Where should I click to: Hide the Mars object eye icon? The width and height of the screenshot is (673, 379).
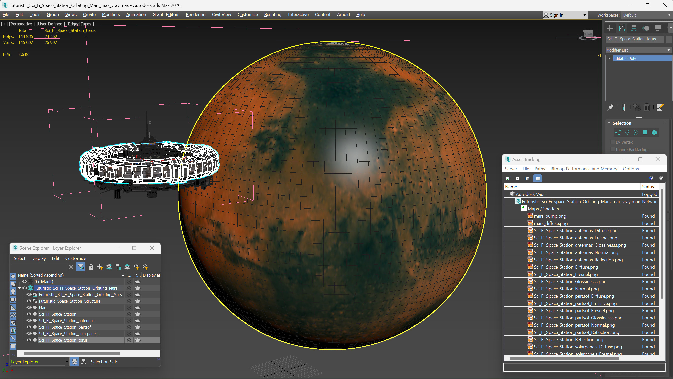coord(29,308)
